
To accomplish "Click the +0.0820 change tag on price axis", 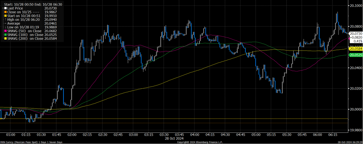I will click(356, 37).
